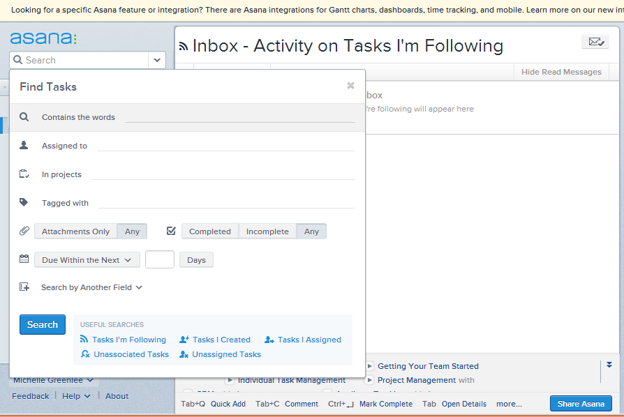Screen dimensions: 624x417
Task: Click the Share Asana button
Action: [581, 404]
